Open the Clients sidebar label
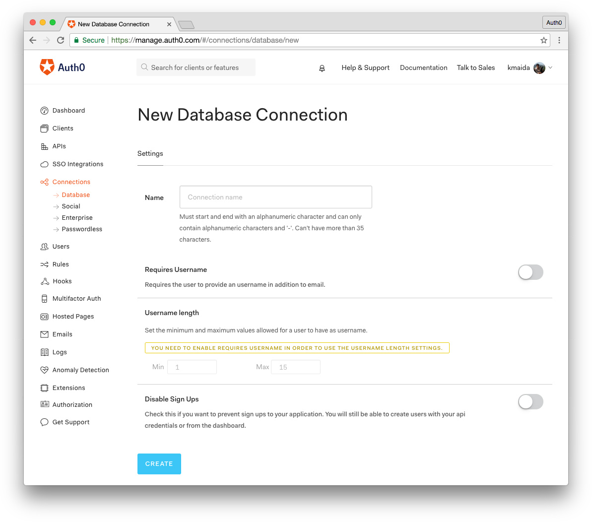The width and height of the screenshot is (592, 522). (x=63, y=129)
